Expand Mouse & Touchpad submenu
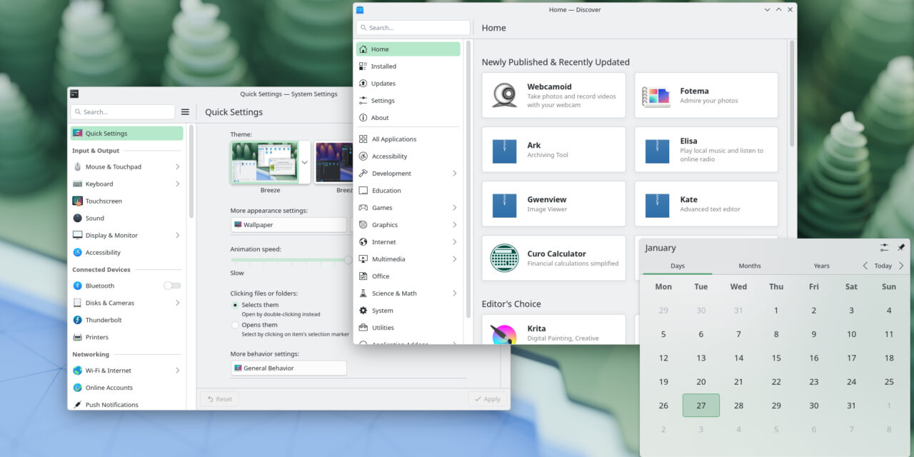 pos(177,167)
